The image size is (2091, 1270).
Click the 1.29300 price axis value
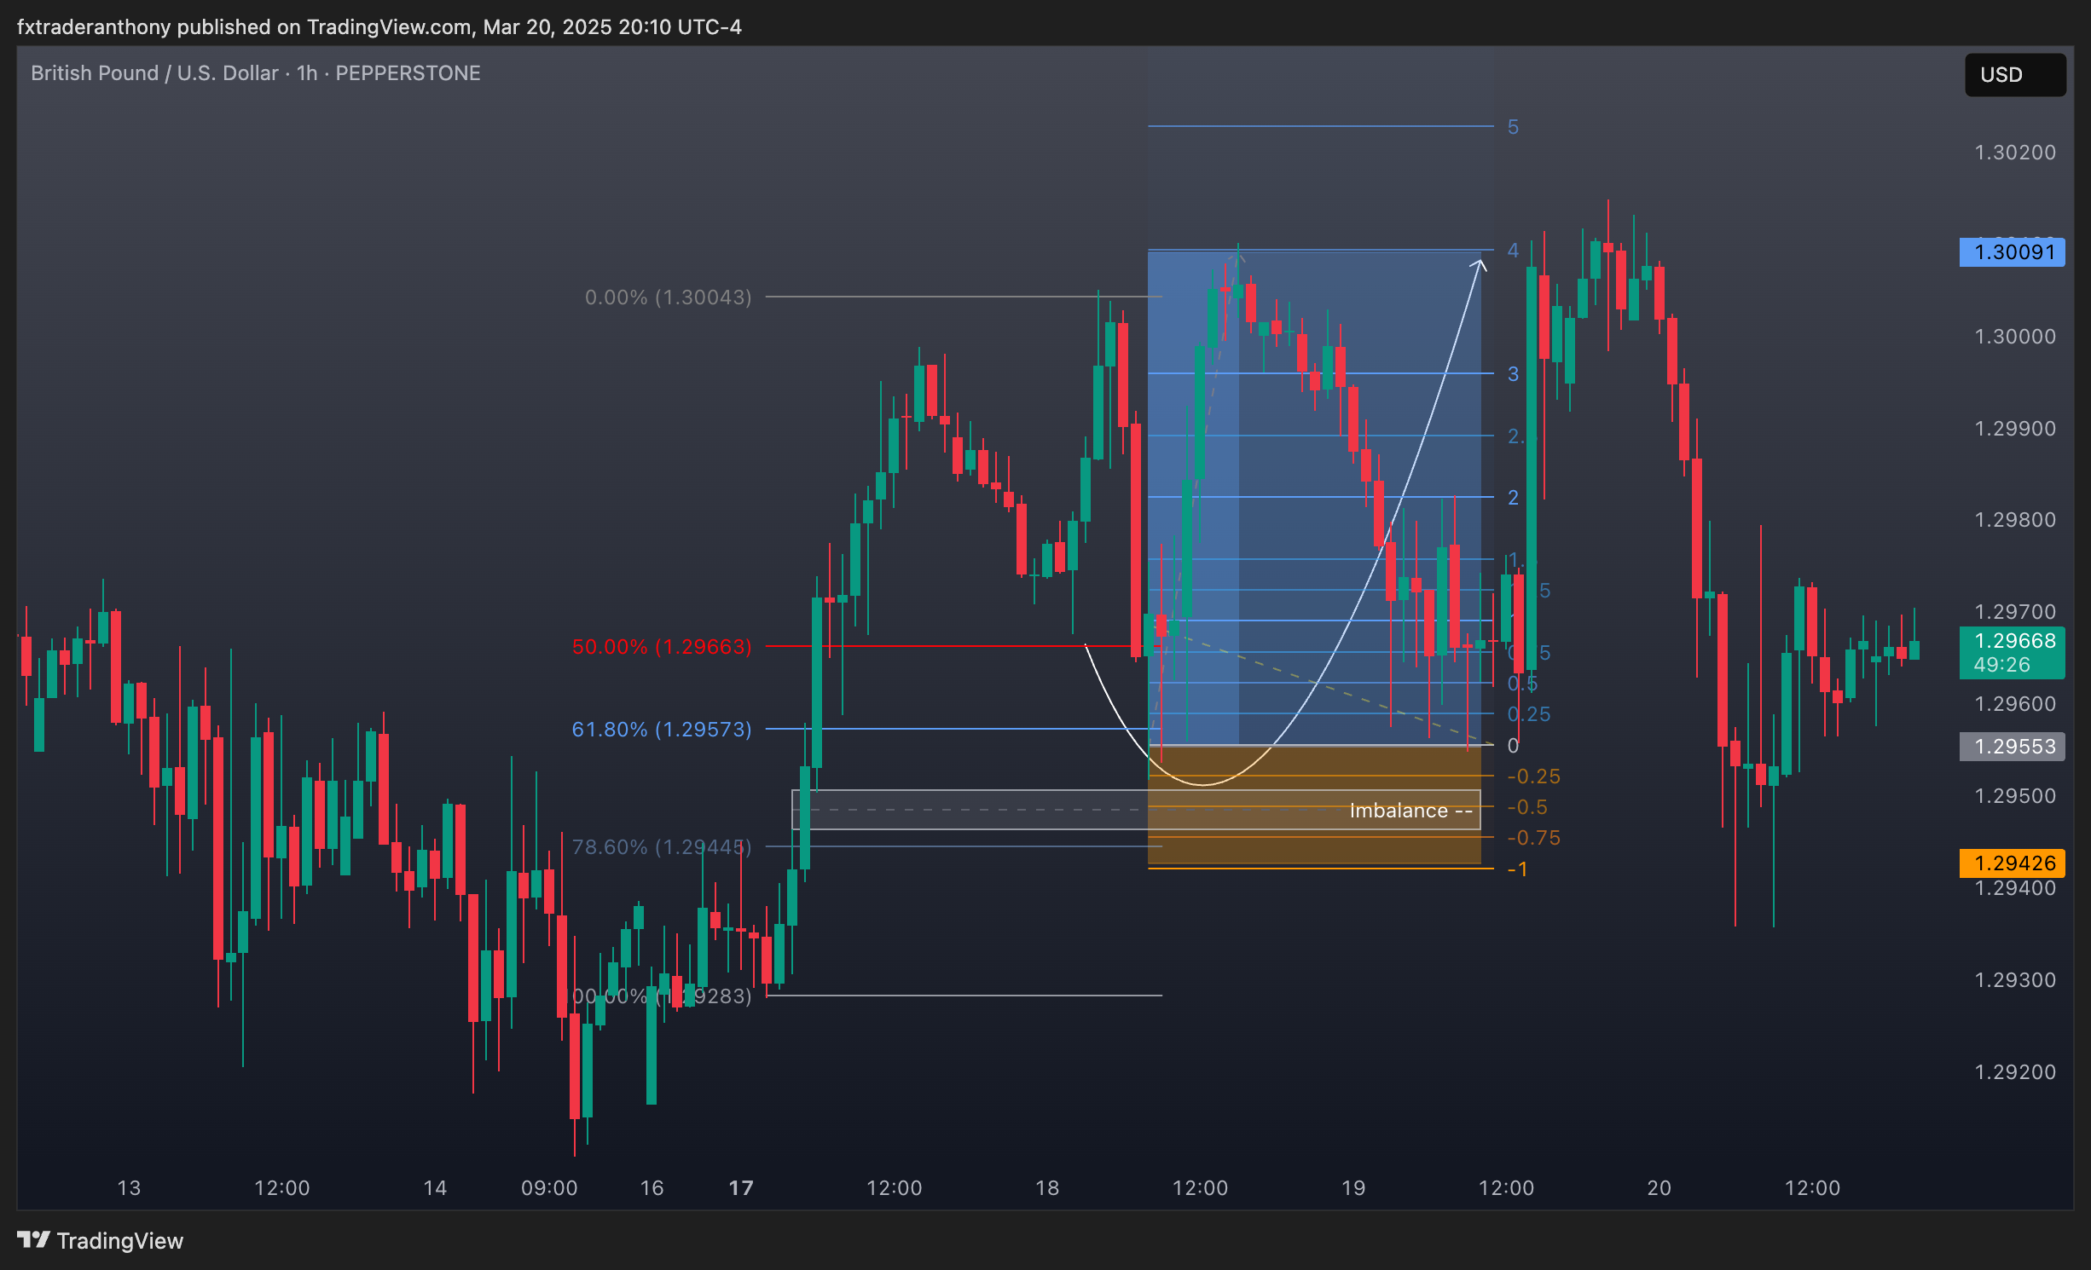2015,980
